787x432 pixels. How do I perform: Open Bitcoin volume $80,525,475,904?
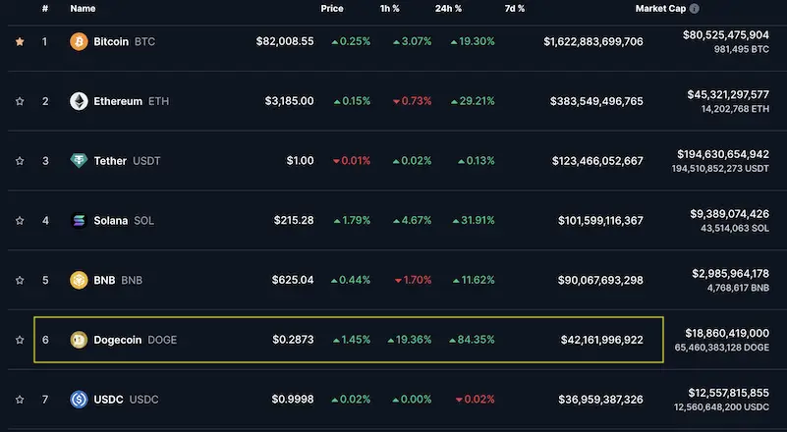click(726, 35)
